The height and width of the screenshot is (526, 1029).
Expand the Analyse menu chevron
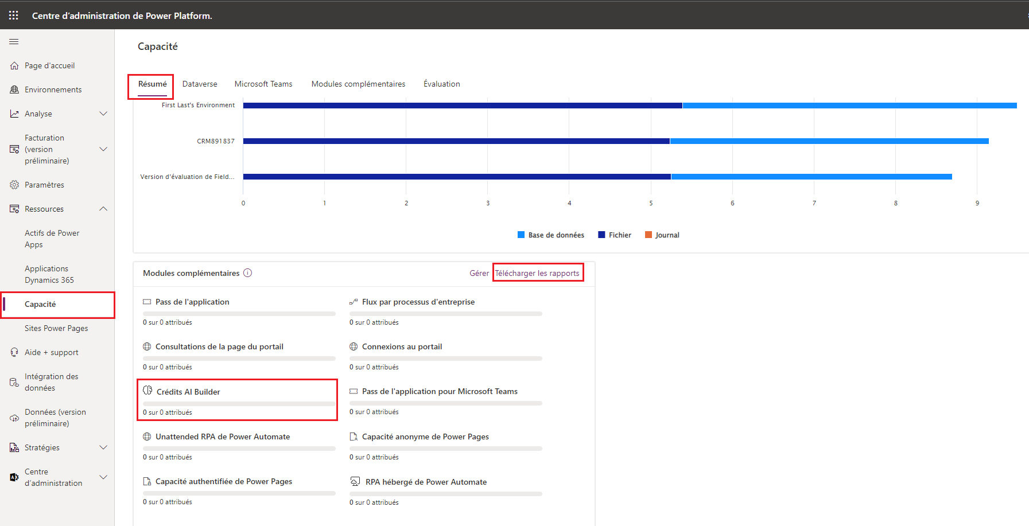103,114
